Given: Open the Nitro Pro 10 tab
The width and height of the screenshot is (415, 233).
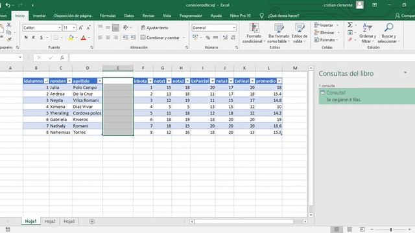Looking at the screenshot, I should [240, 16].
